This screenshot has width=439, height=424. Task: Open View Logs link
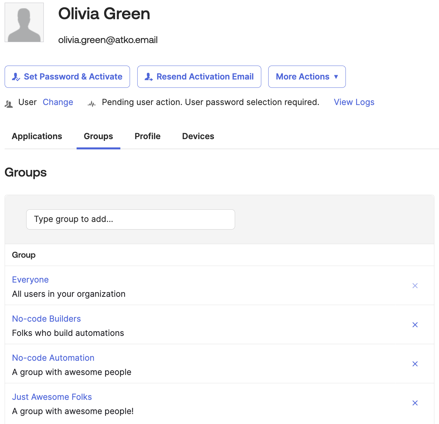point(354,102)
